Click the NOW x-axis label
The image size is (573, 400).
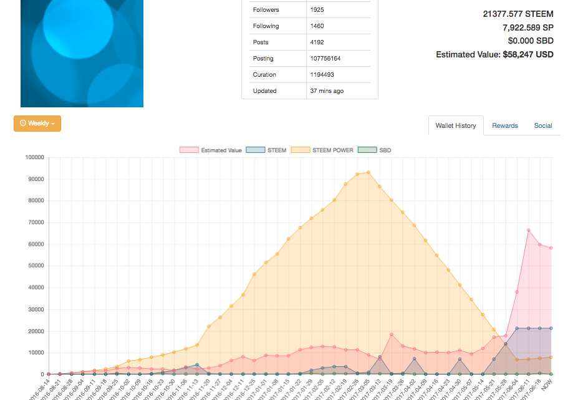[547, 385]
